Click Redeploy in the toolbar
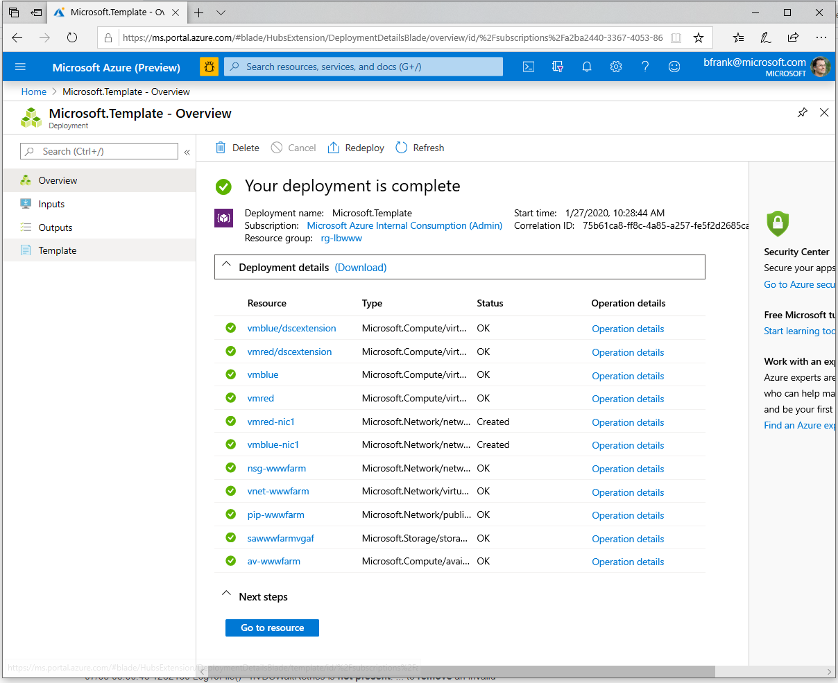 coord(356,148)
